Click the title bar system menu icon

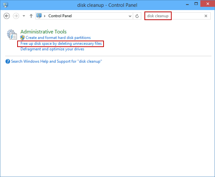6,5
